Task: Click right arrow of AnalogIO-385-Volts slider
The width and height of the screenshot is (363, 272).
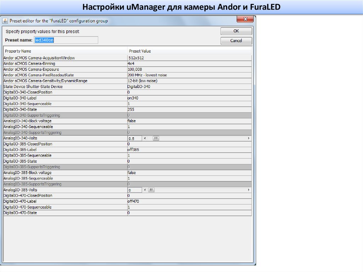Action: pos(249,190)
